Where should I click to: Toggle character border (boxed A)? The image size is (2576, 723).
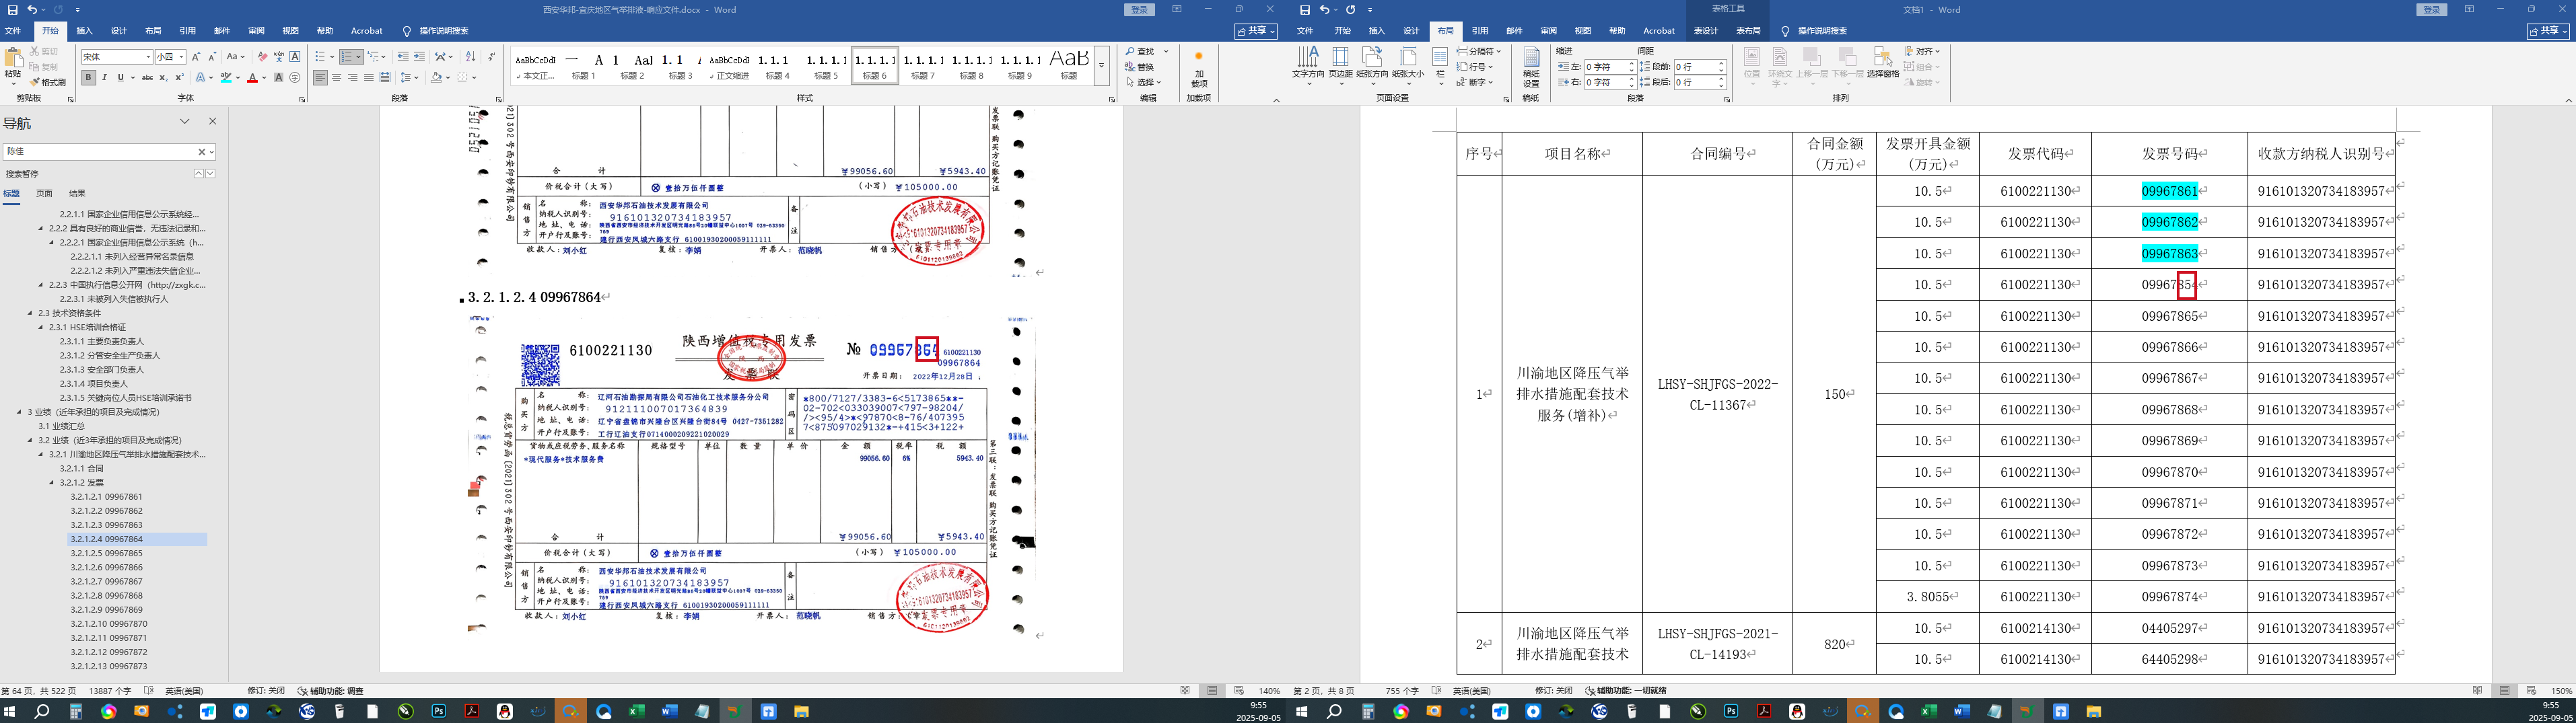[295, 57]
